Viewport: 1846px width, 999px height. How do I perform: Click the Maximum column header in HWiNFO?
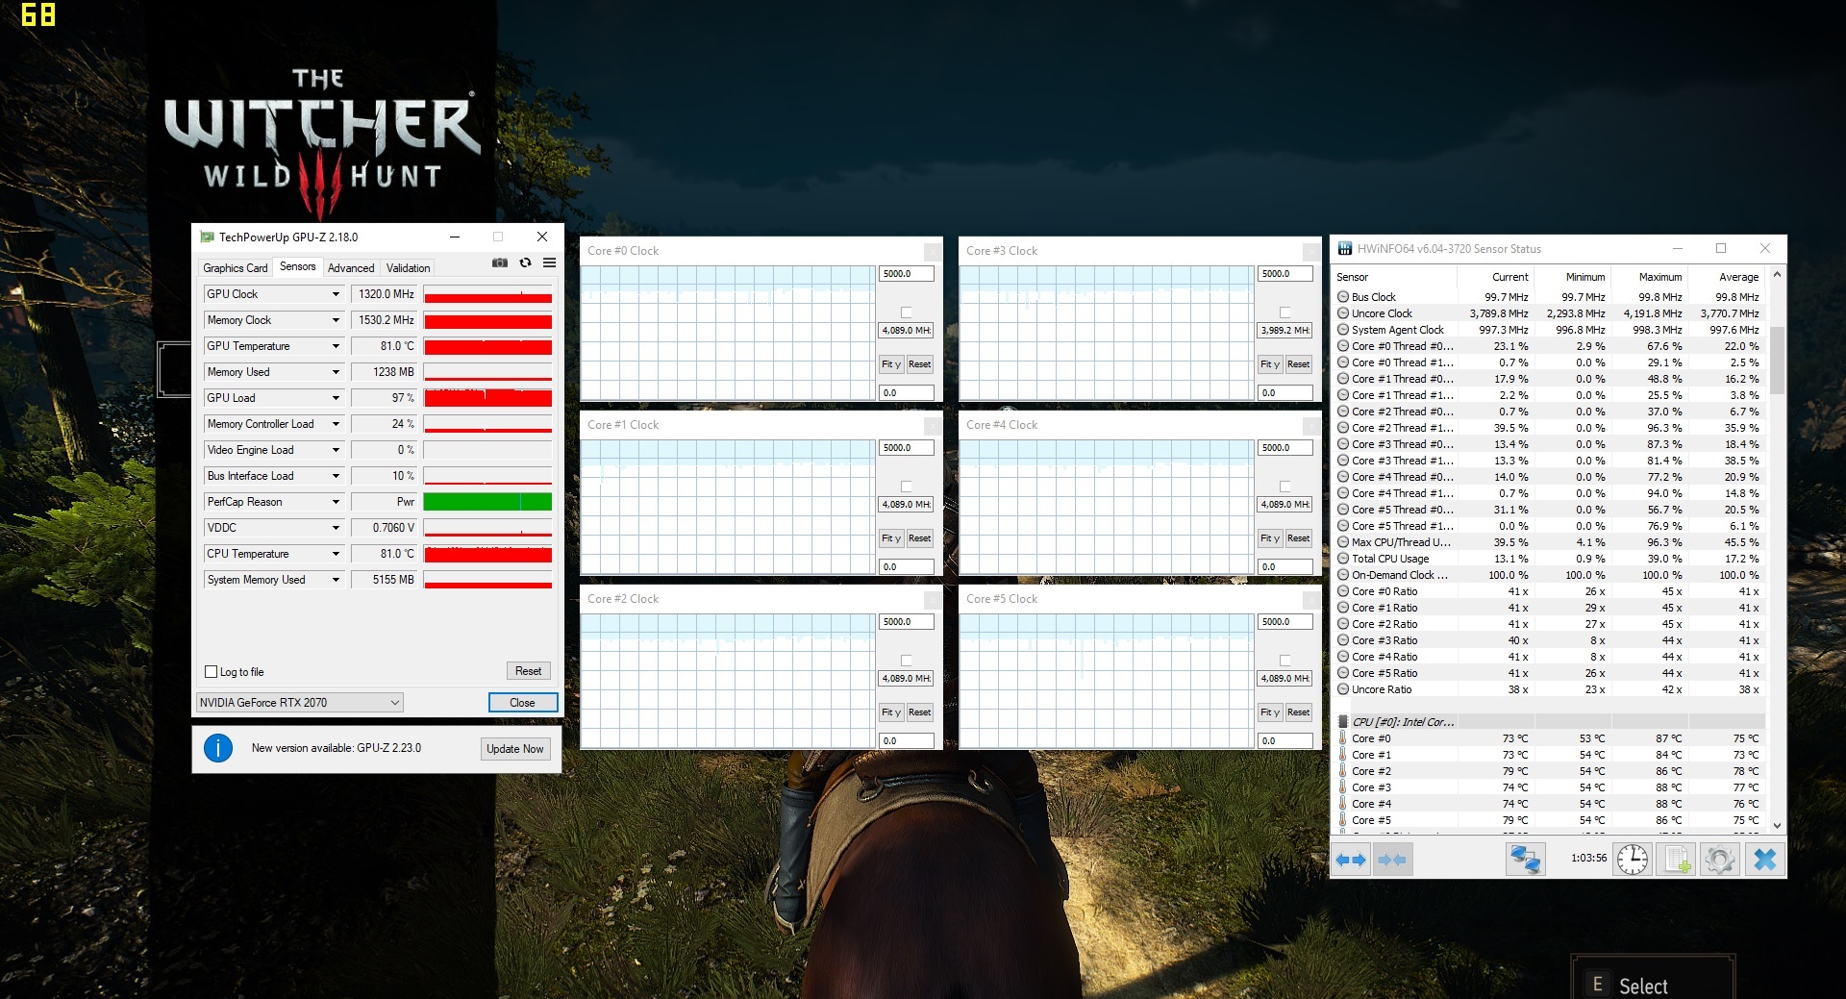coord(1650,277)
